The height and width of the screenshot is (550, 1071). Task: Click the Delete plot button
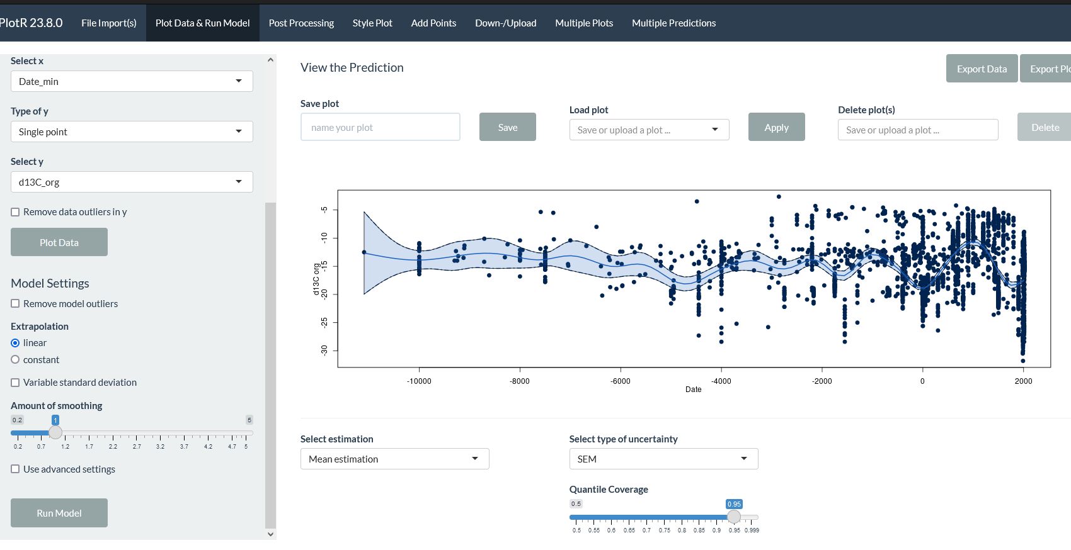[1045, 127]
